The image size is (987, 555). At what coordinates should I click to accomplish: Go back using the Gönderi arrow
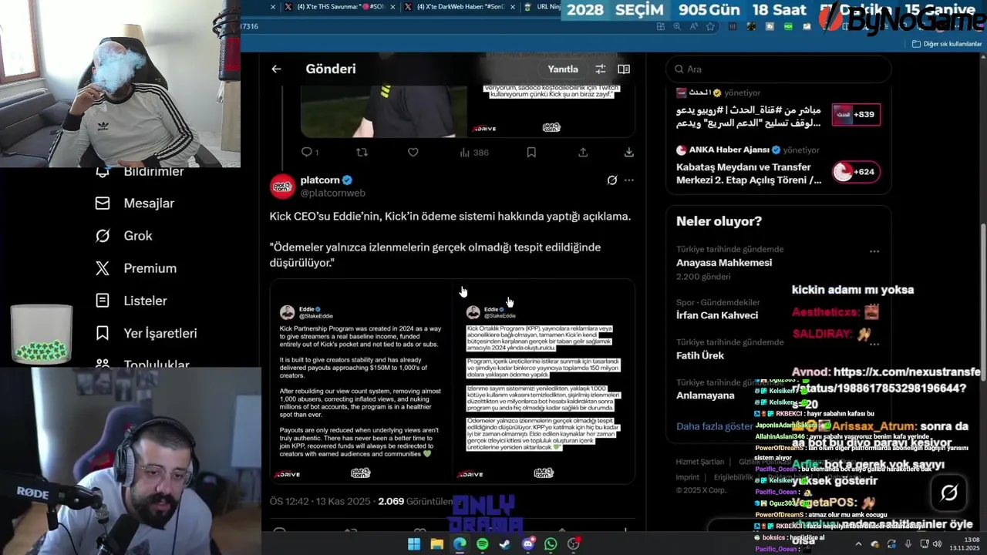[x=276, y=69]
